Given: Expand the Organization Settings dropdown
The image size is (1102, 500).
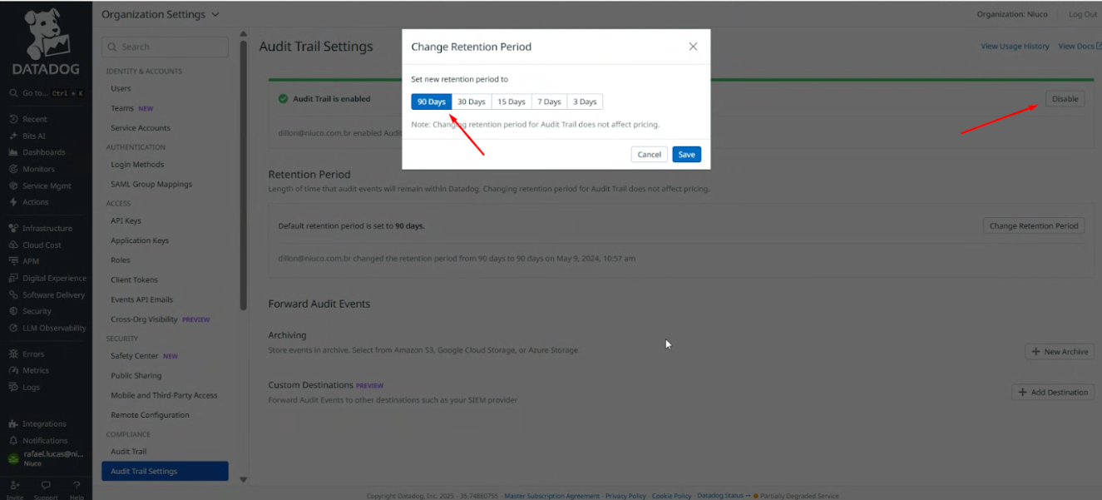Looking at the screenshot, I should 161,14.
